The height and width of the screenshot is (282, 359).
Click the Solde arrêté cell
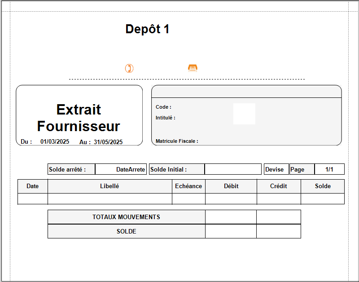click(x=70, y=169)
